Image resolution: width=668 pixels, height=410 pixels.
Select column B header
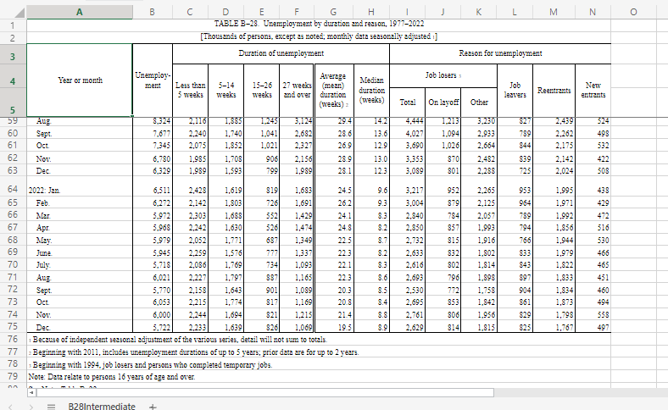point(152,13)
